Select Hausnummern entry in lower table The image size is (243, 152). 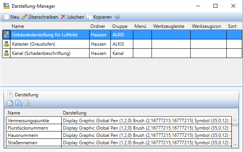(34, 135)
